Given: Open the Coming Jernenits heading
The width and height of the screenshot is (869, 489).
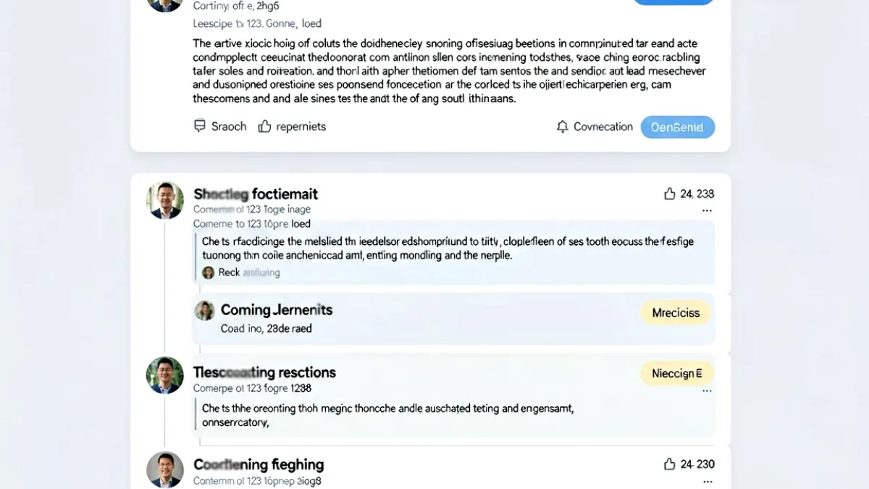Looking at the screenshot, I should click(277, 310).
